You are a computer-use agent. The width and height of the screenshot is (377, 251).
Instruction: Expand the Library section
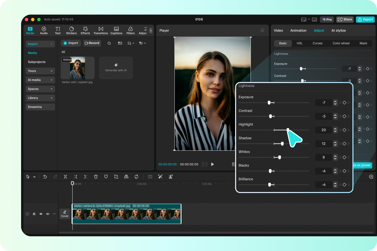40,98
